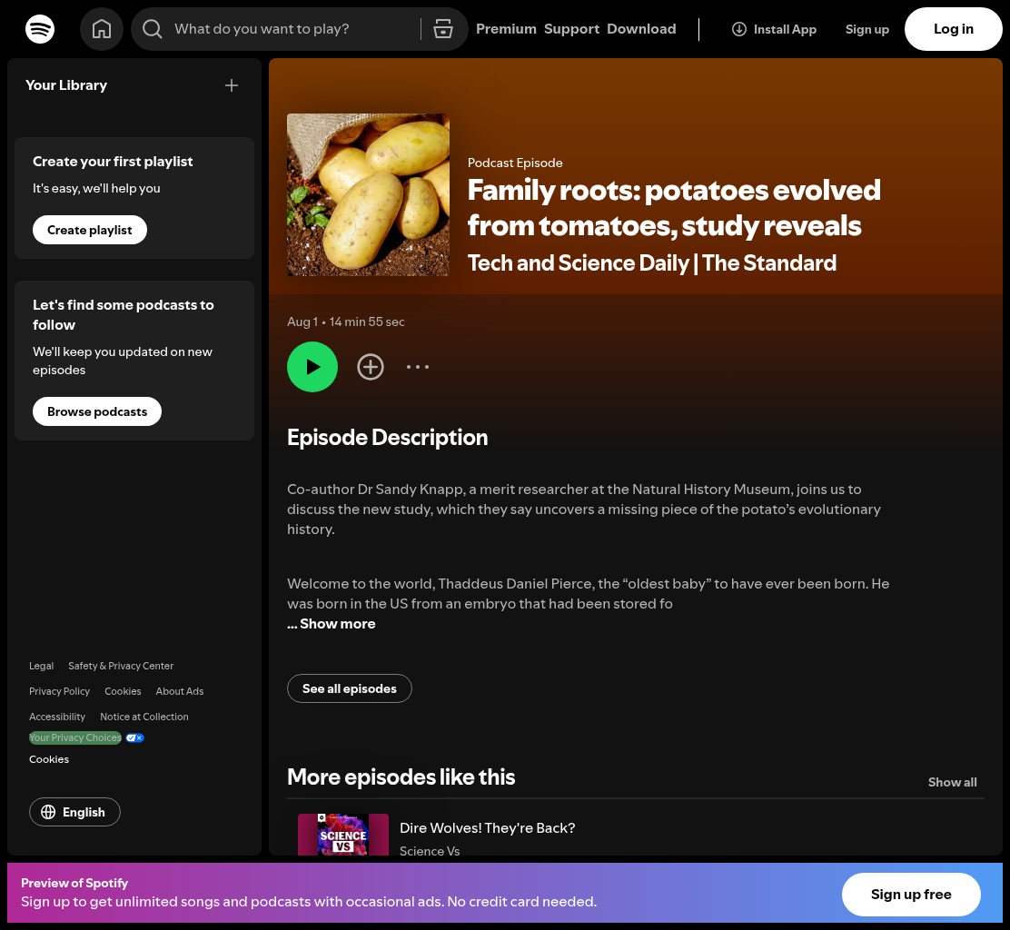Image resolution: width=1010 pixels, height=930 pixels.
Task: Open the Browse icon in search bar
Action: (x=443, y=29)
